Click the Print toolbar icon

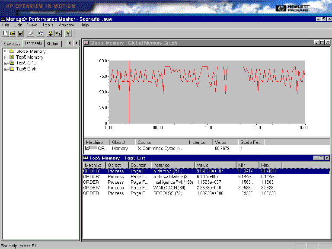(30, 33)
